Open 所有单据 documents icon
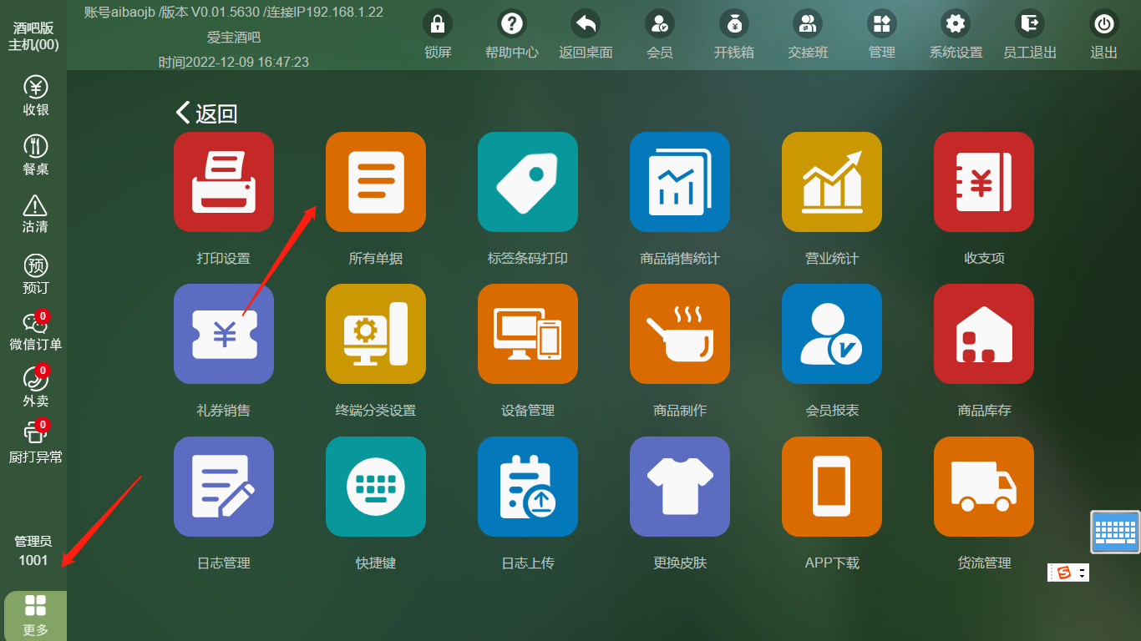The image size is (1141, 641). click(x=376, y=182)
